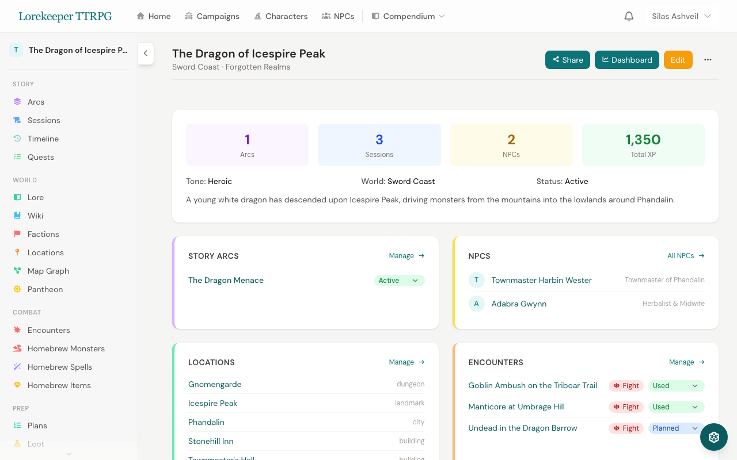Open the Loot section icon under Prep
737x460 pixels.
point(17,444)
